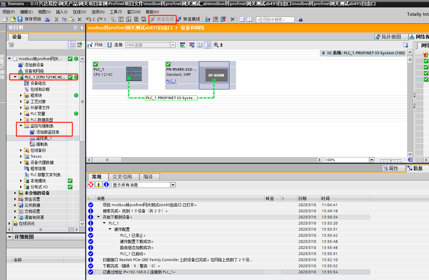Click the 在项目中搜索 search field

[275, 20]
